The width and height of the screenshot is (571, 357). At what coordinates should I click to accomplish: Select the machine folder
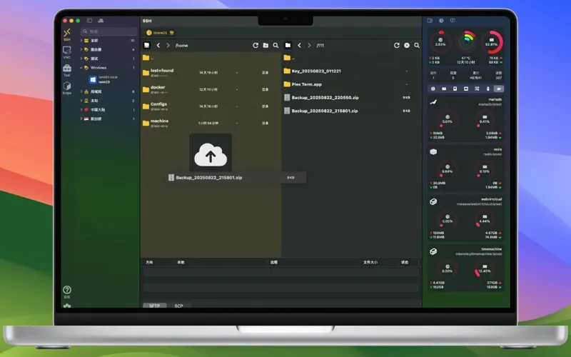tap(210, 123)
